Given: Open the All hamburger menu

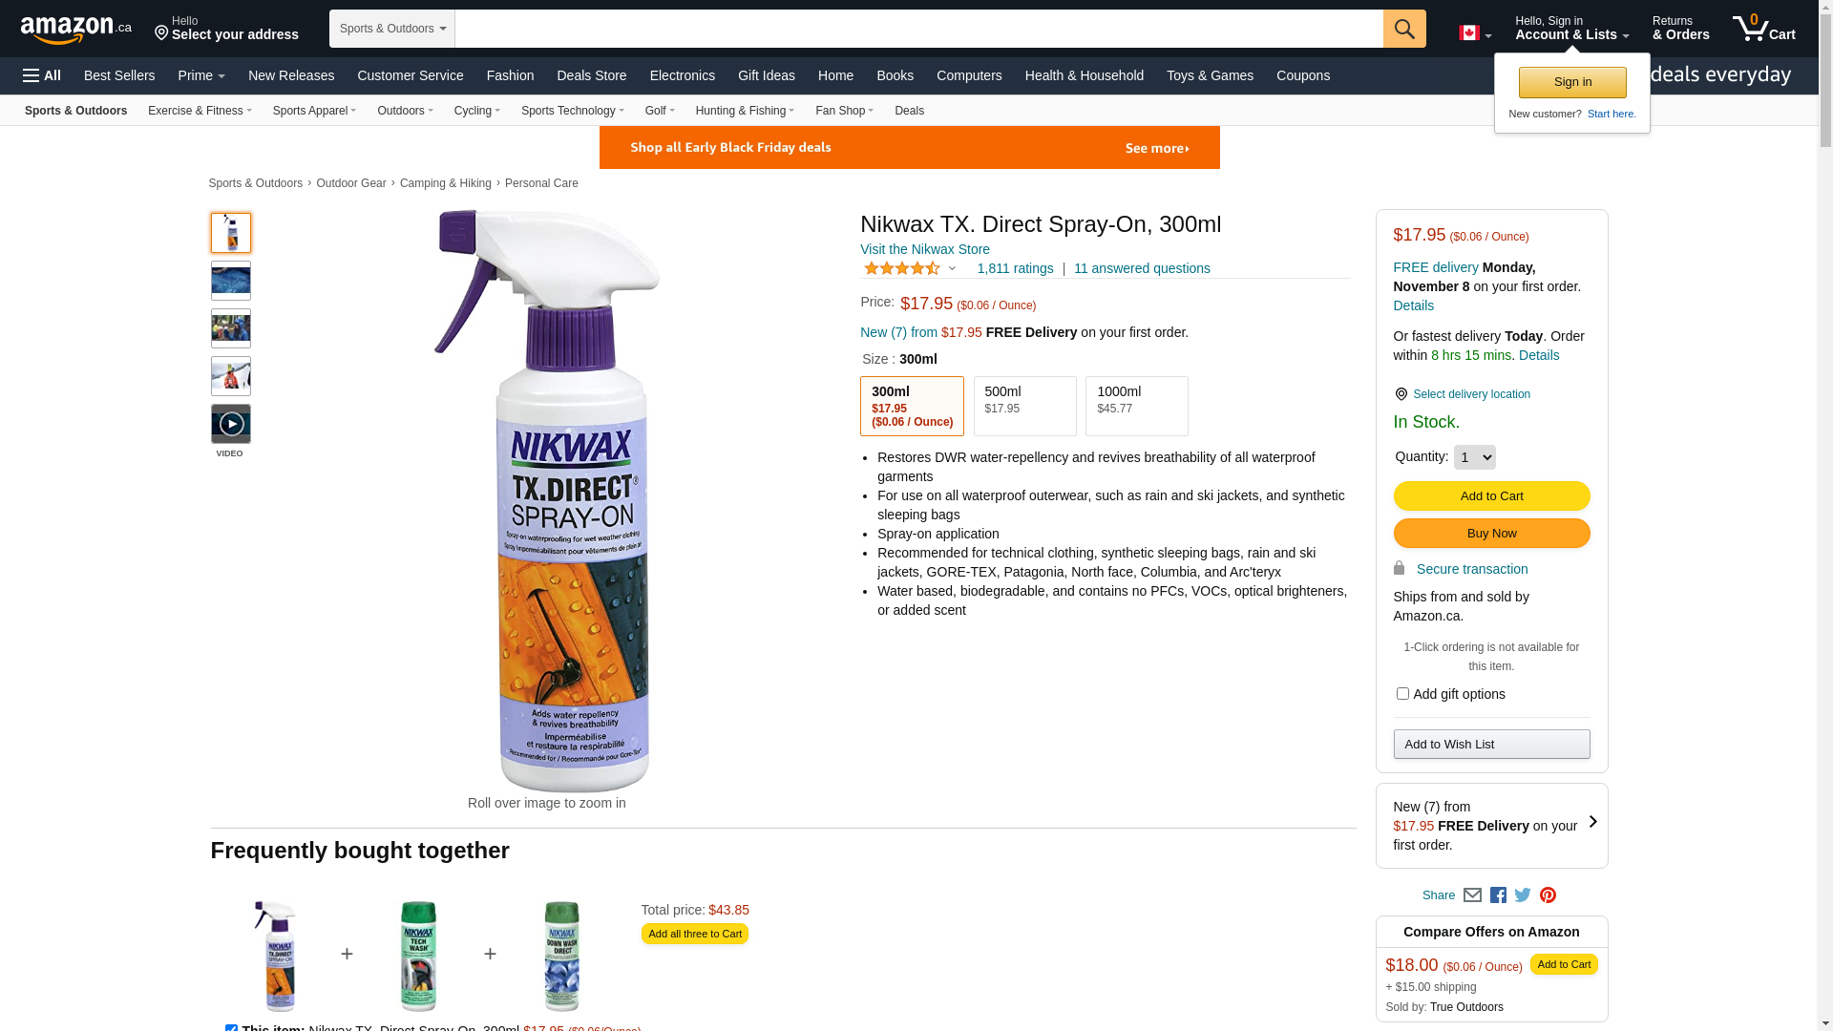Looking at the screenshot, I should 42,75.
